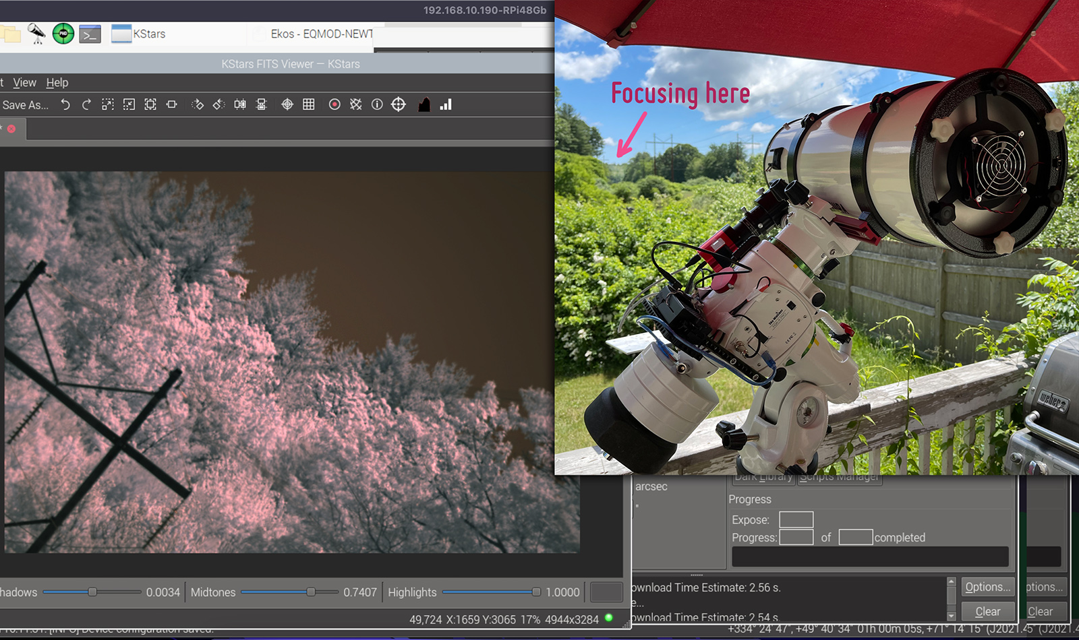Undo the last image change
The height and width of the screenshot is (640, 1079).
[x=65, y=104]
